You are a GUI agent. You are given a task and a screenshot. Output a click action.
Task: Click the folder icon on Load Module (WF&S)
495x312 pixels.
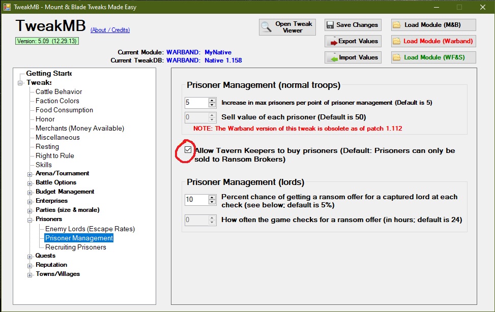pyautogui.click(x=397, y=57)
